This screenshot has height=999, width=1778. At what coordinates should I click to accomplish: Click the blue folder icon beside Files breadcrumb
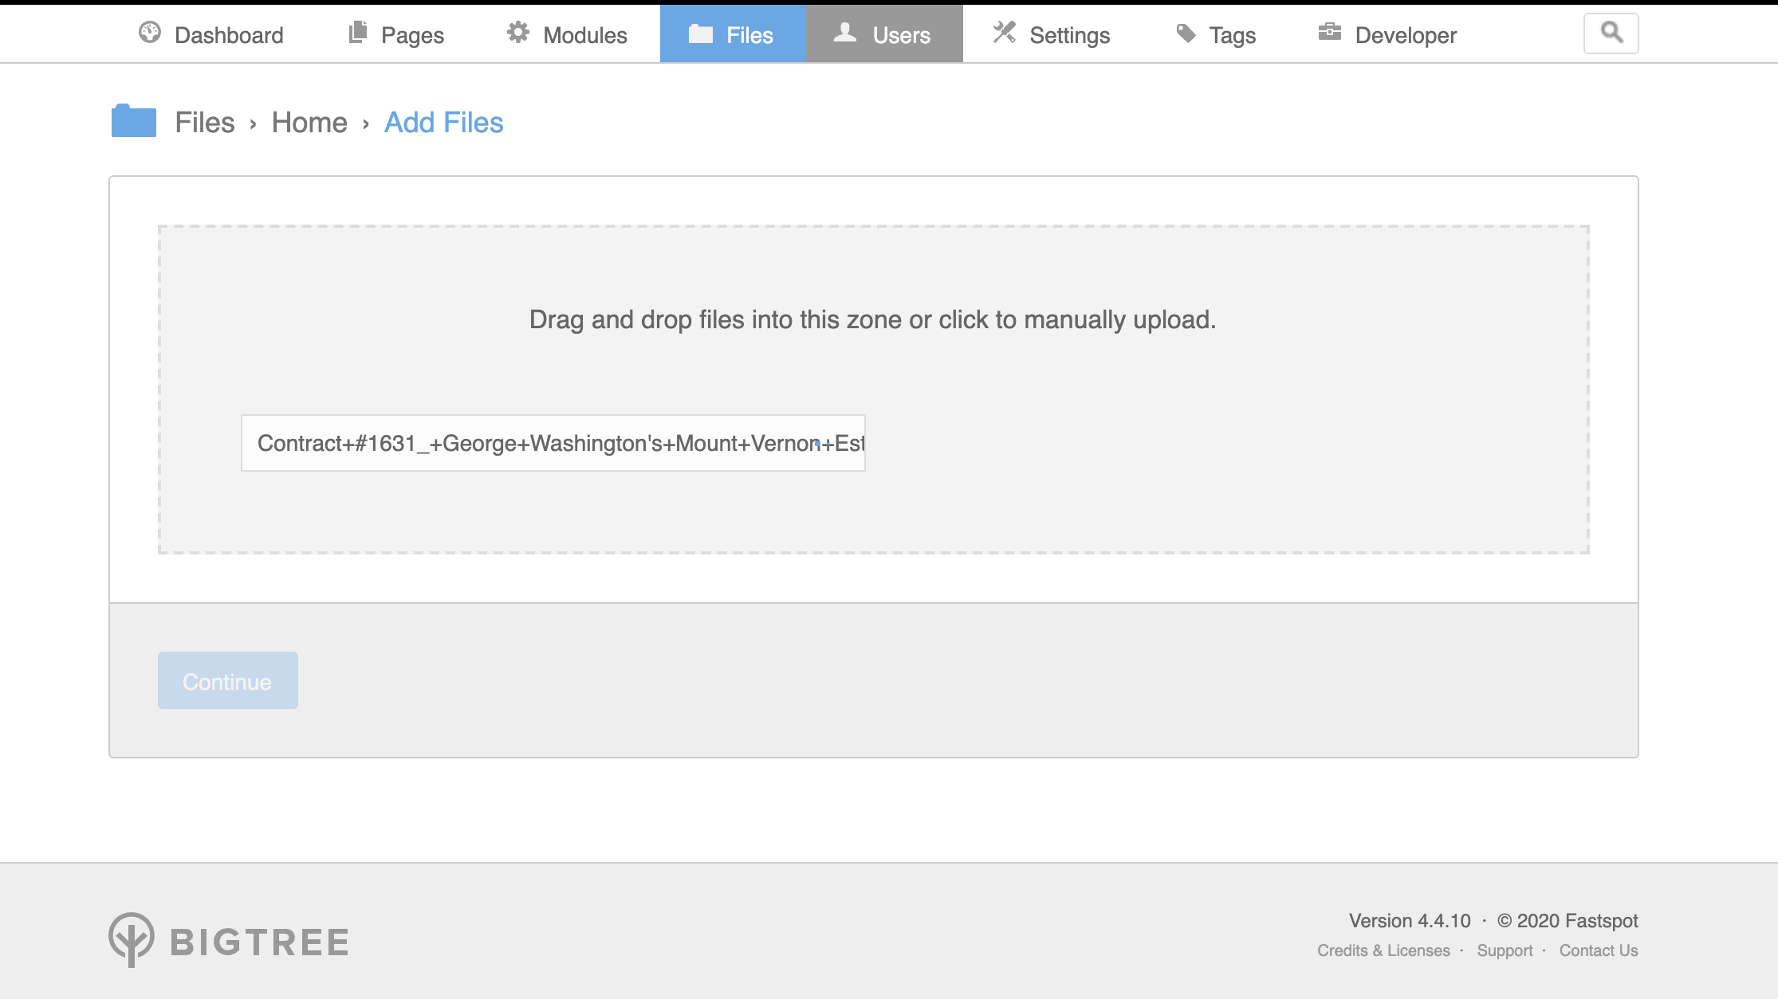point(134,121)
